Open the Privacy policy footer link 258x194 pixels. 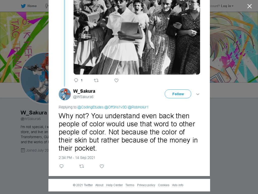tap(146, 185)
